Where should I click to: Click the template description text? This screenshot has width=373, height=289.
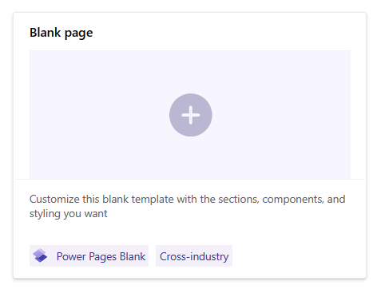(x=187, y=206)
